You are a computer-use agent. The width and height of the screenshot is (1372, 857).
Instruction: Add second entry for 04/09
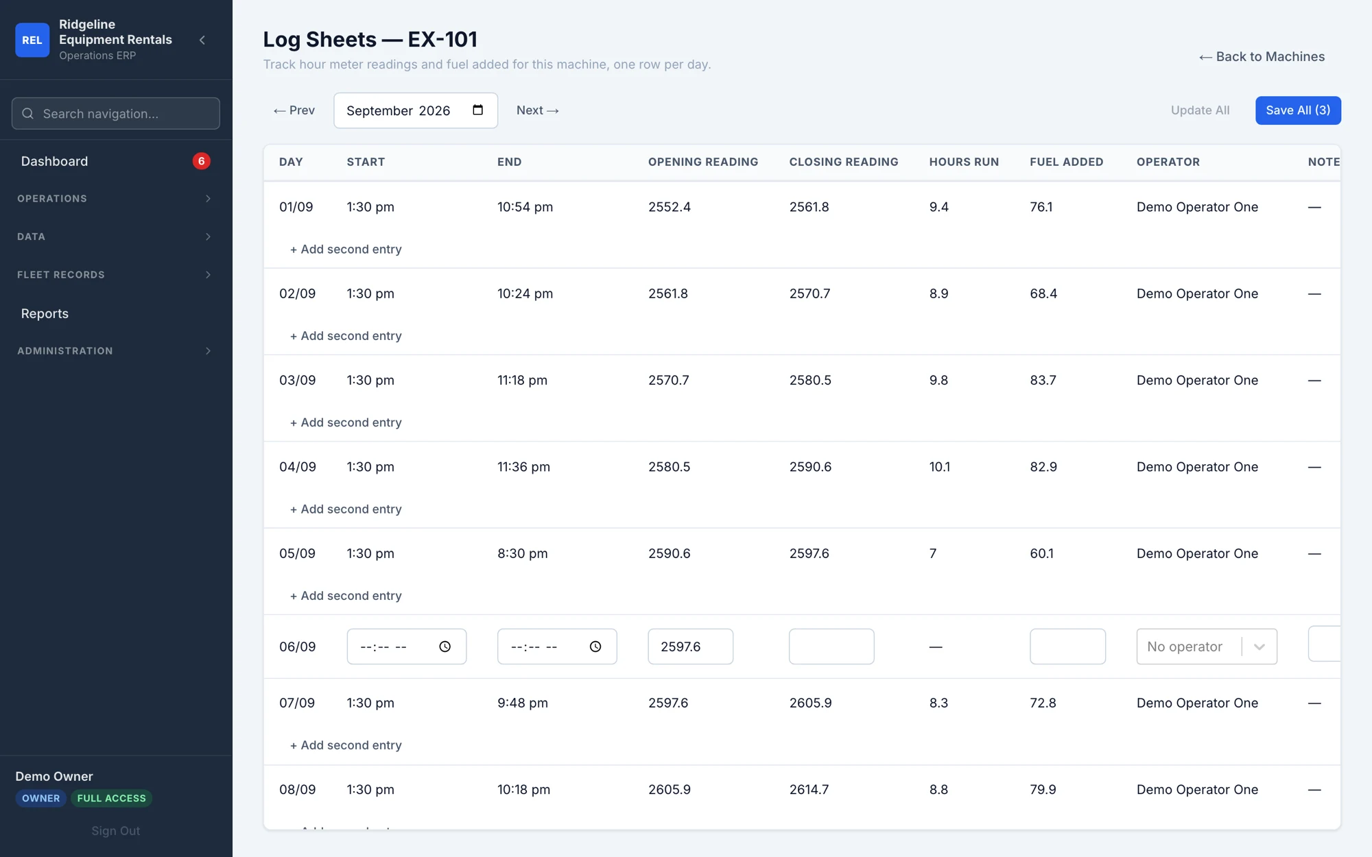point(346,509)
